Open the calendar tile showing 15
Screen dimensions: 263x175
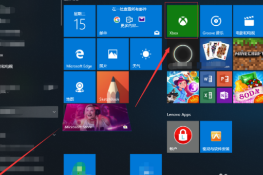click(79, 21)
